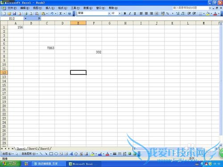The width and height of the screenshot is (223, 167).
Task: Align text right icon
Action: (151, 13)
